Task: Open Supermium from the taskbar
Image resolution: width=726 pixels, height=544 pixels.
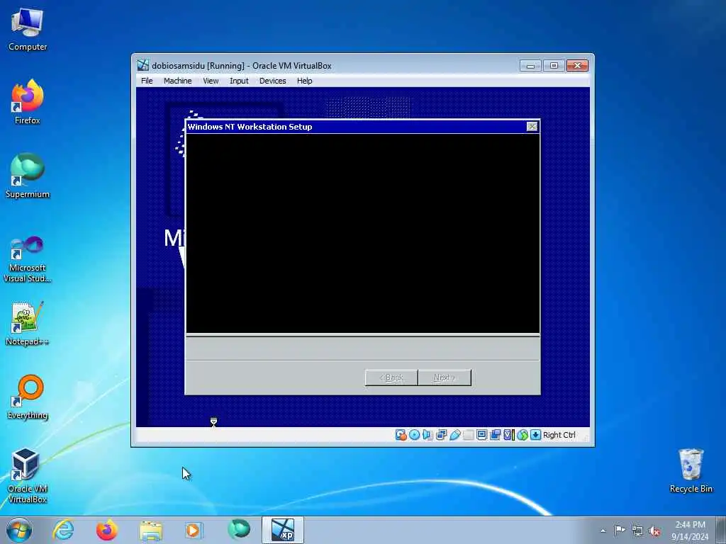Action: [x=238, y=530]
